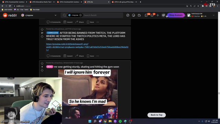This screenshot has width=220, height=124.
Task: Expand the user account menu chevron
Action: [x=213, y=15]
